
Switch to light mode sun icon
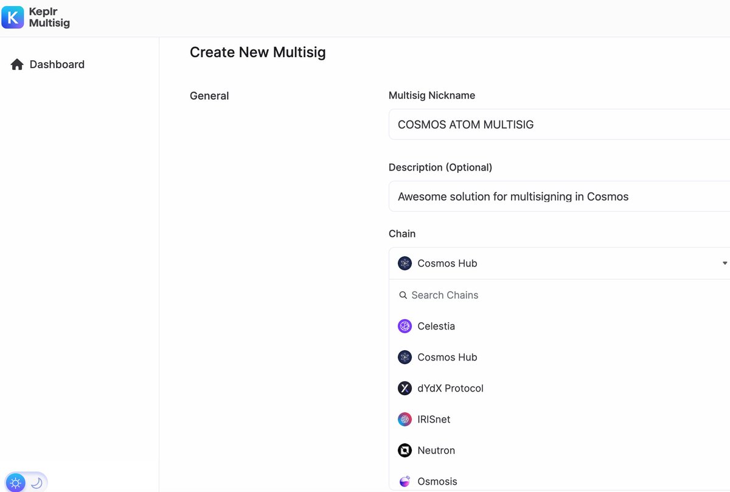click(x=16, y=483)
